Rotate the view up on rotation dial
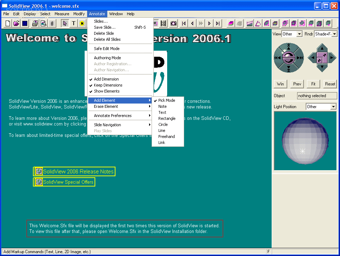 point(289,46)
